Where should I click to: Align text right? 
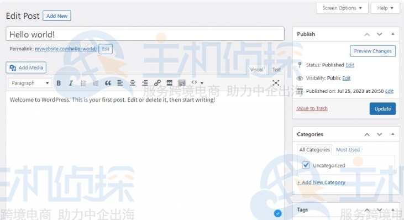tap(145, 83)
